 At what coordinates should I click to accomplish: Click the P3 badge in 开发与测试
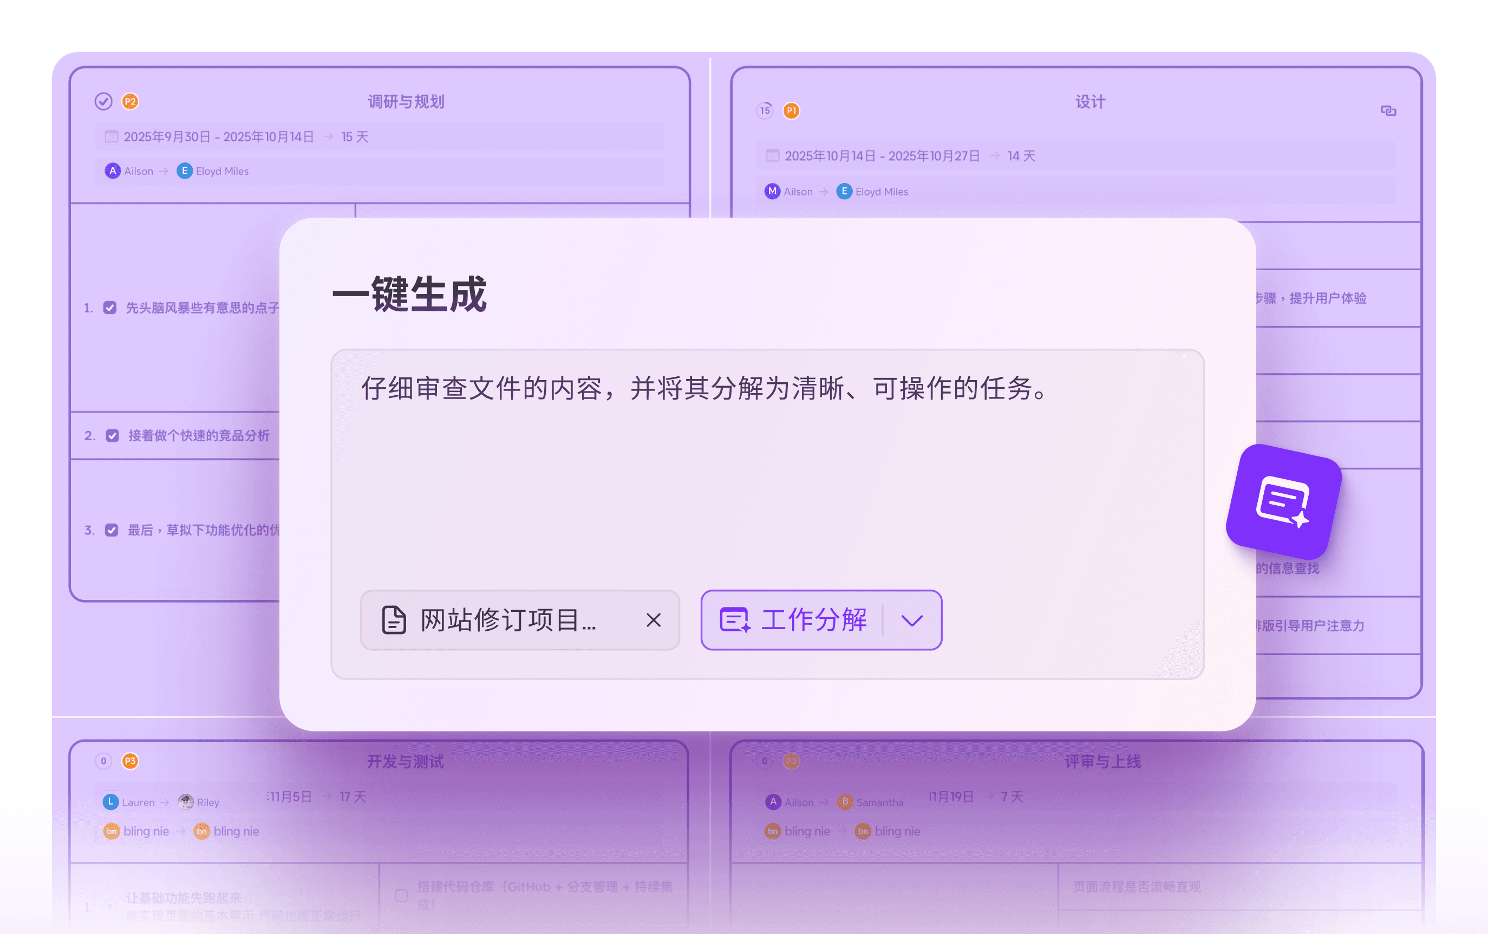130,761
